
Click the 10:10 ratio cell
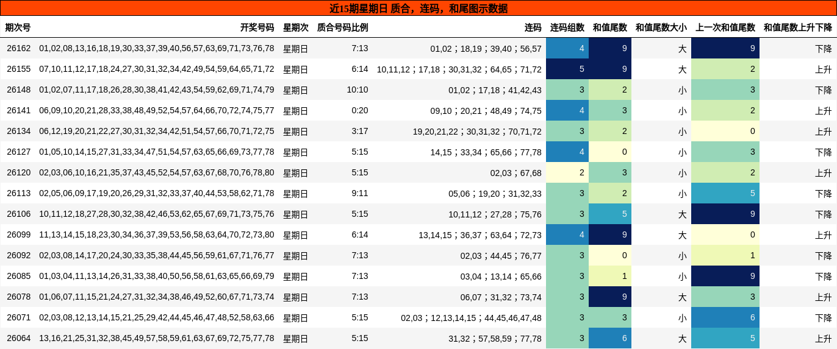(357, 90)
